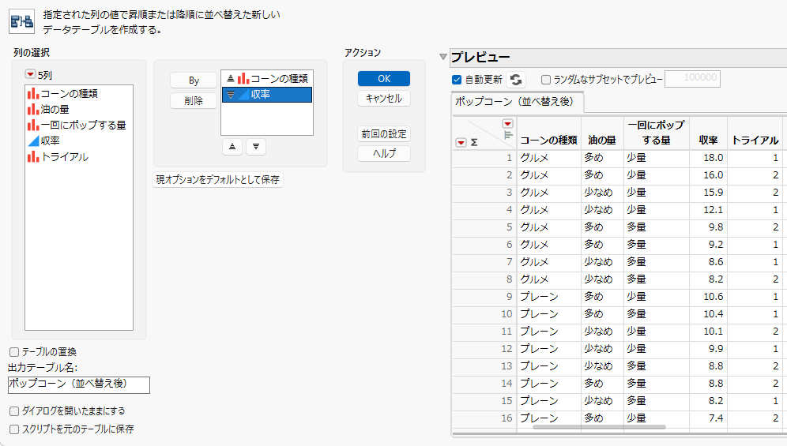
Task: Select row number 5 in the preview table
Action: [x=484, y=227]
